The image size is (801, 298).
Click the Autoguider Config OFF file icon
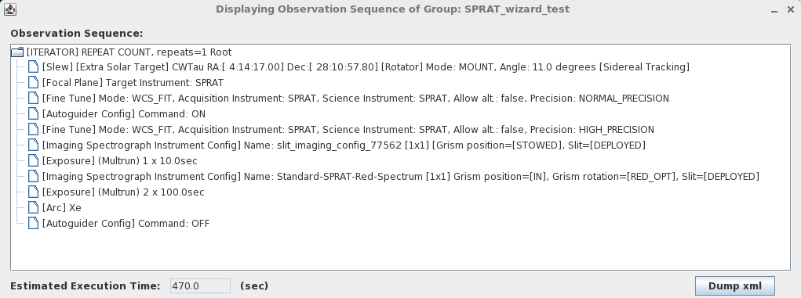[33, 223]
